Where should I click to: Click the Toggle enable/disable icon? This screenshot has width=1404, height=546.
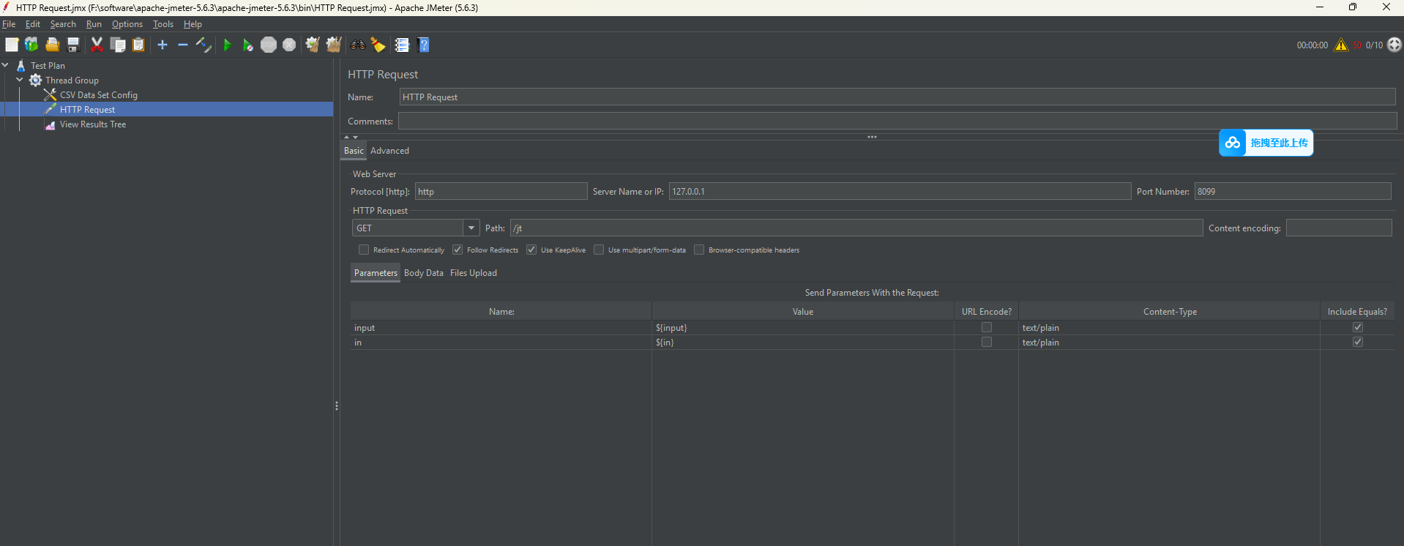(x=203, y=45)
